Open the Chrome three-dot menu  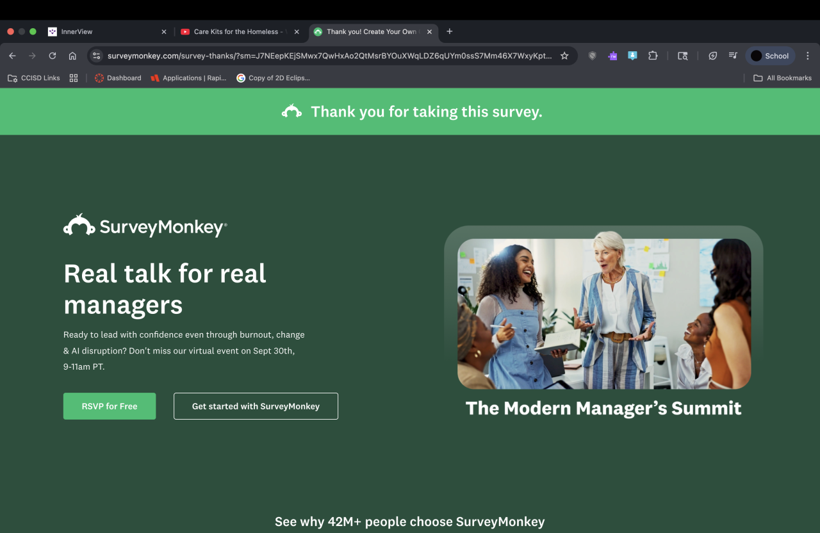(x=808, y=56)
